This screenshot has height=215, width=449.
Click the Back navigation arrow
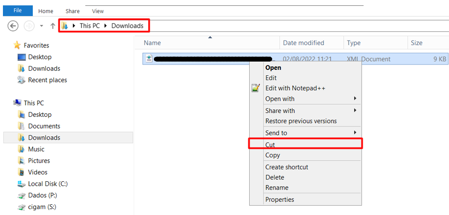point(13,26)
